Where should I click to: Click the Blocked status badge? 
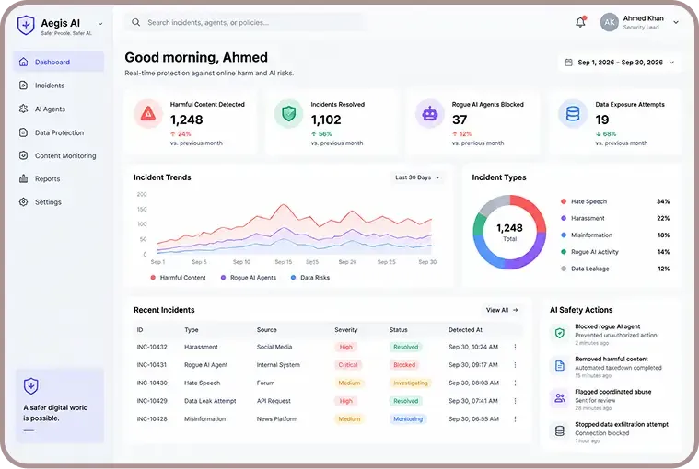tap(404, 365)
